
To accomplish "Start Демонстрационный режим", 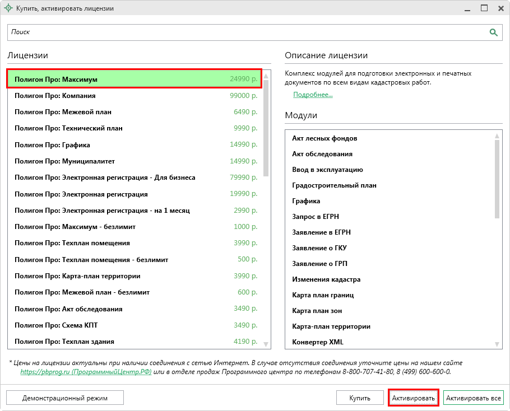I will (64, 398).
